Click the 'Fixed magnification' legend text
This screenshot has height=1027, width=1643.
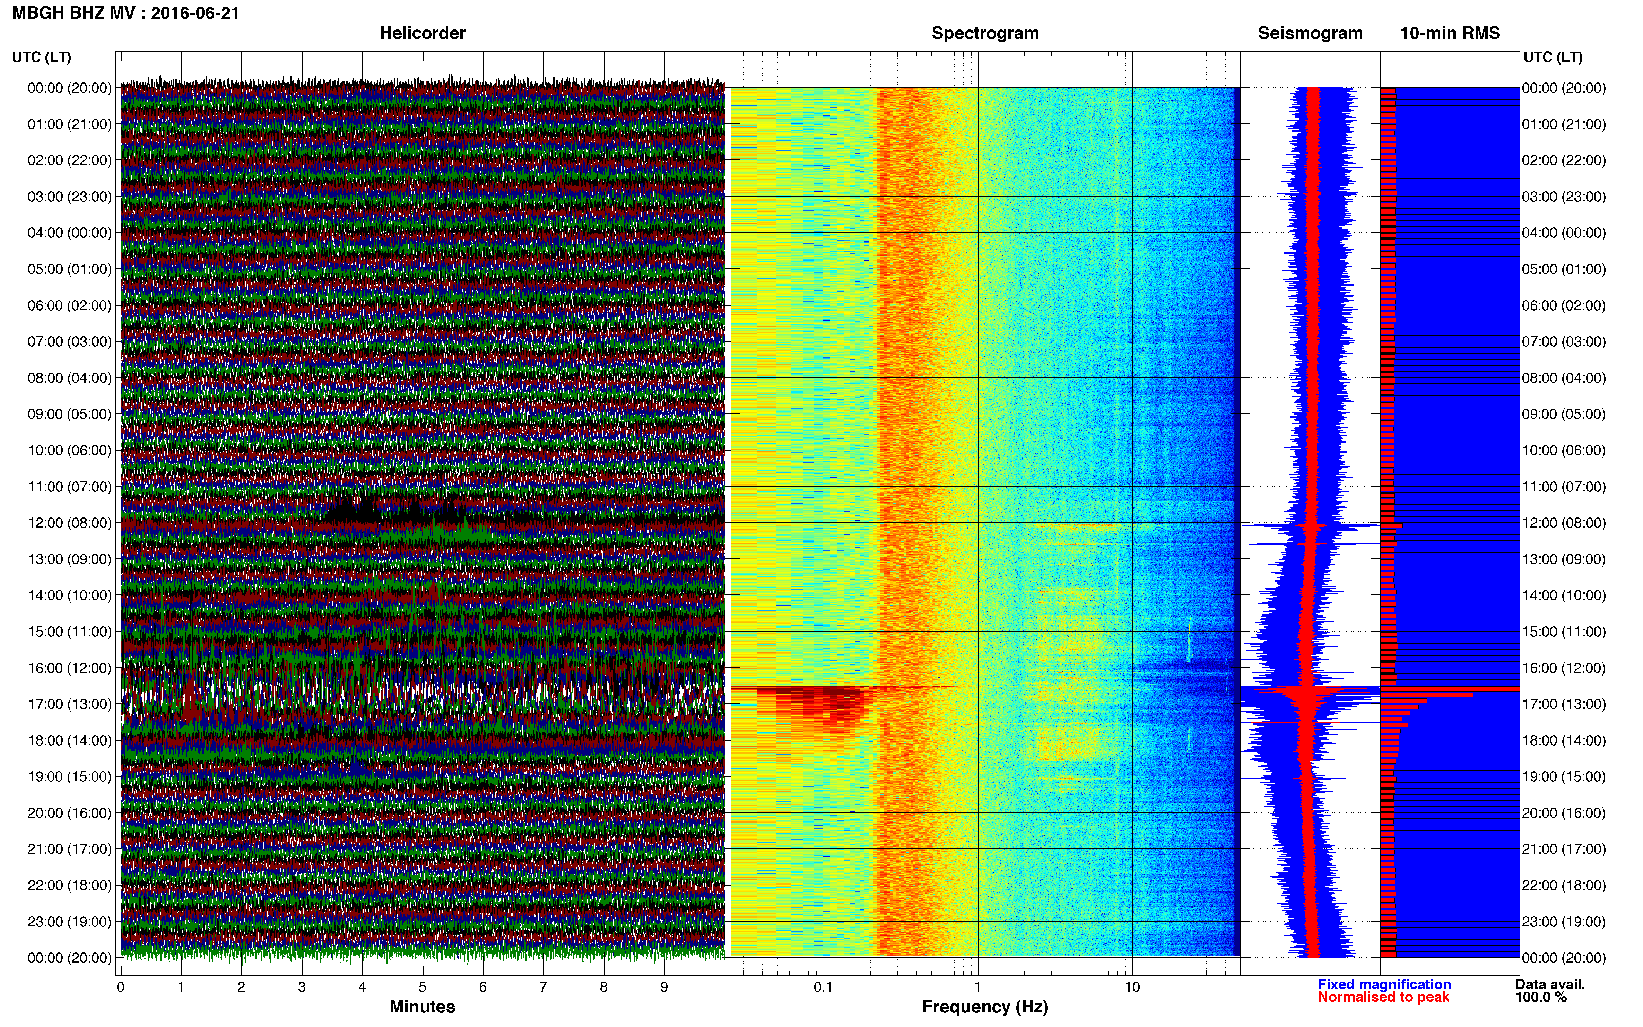(x=1383, y=984)
